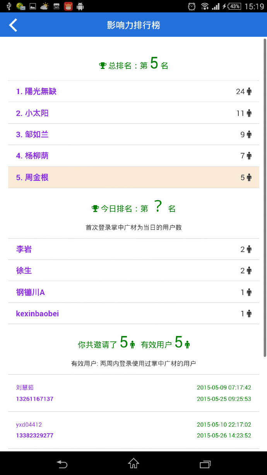Tap the trophy icon beside 今日排名
This screenshot has height=475, width=267.
click(95, 209)
